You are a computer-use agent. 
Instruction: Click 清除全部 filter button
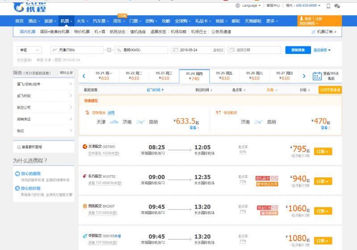coord(66,73)
